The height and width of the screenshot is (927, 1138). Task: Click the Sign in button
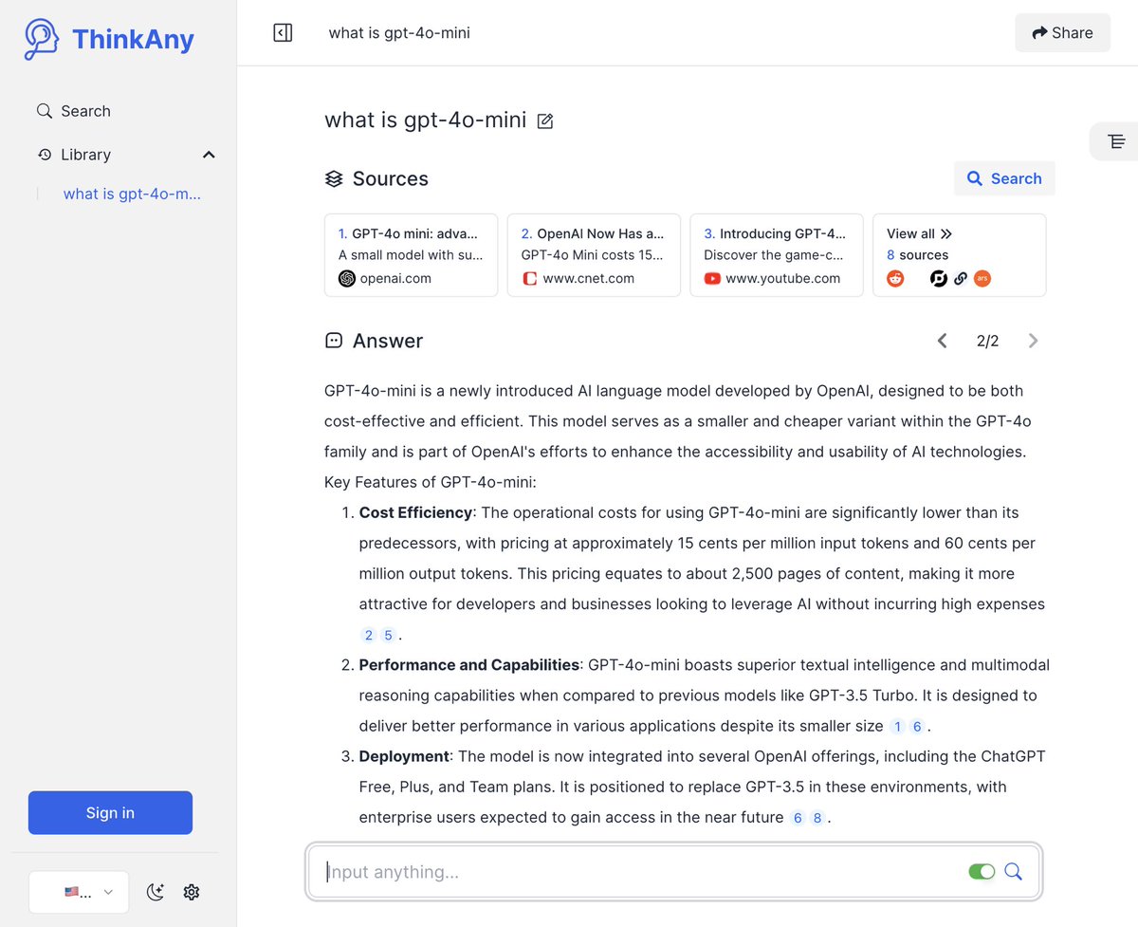point(110,812)
